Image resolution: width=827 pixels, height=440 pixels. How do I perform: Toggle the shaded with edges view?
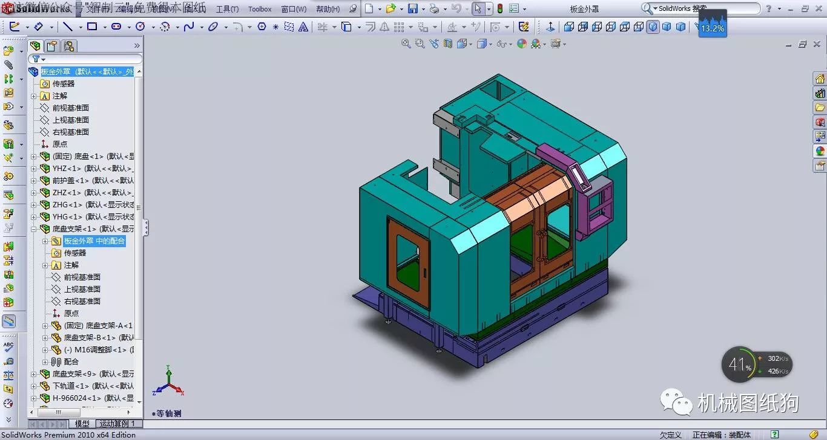click(653, 27)
